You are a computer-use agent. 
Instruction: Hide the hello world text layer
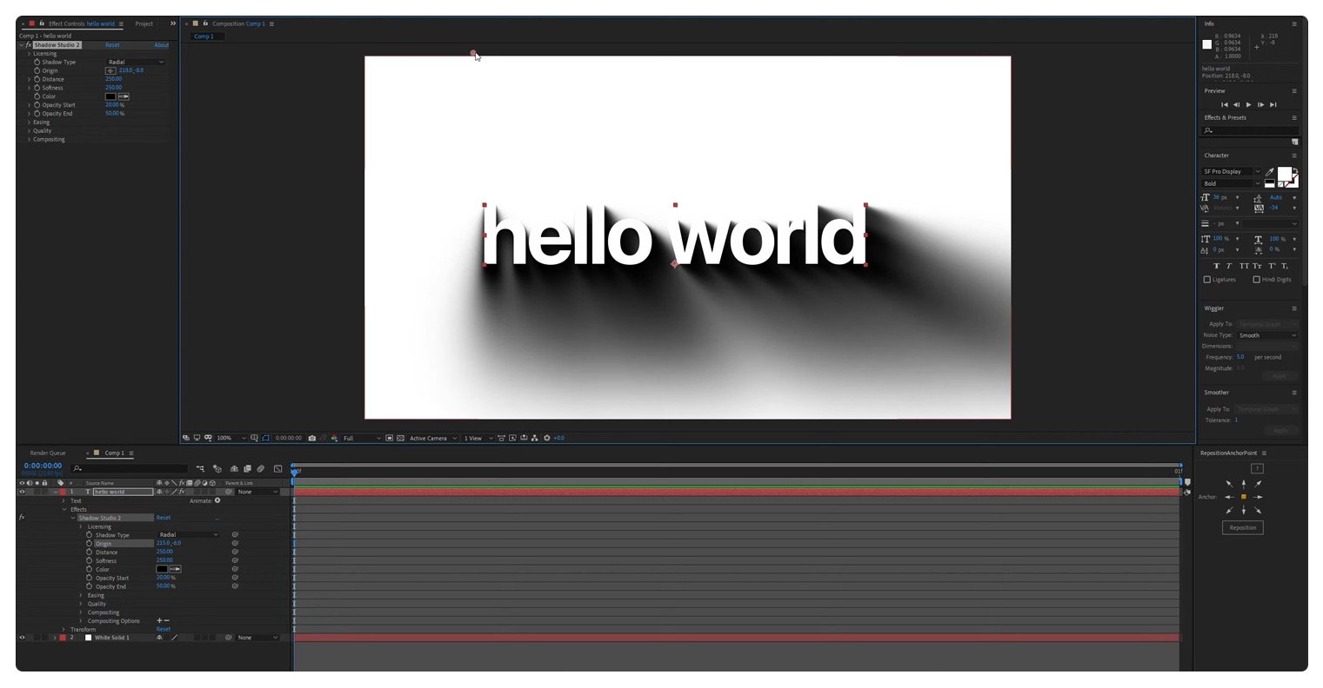pos(22,491)
